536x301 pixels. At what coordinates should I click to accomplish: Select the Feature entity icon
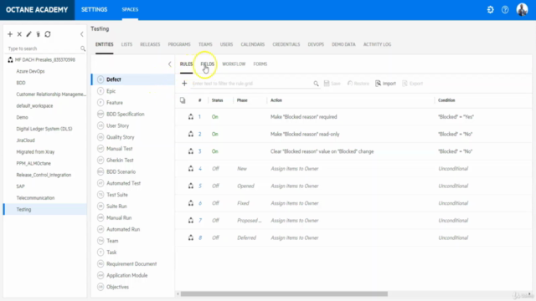point(100,102)
